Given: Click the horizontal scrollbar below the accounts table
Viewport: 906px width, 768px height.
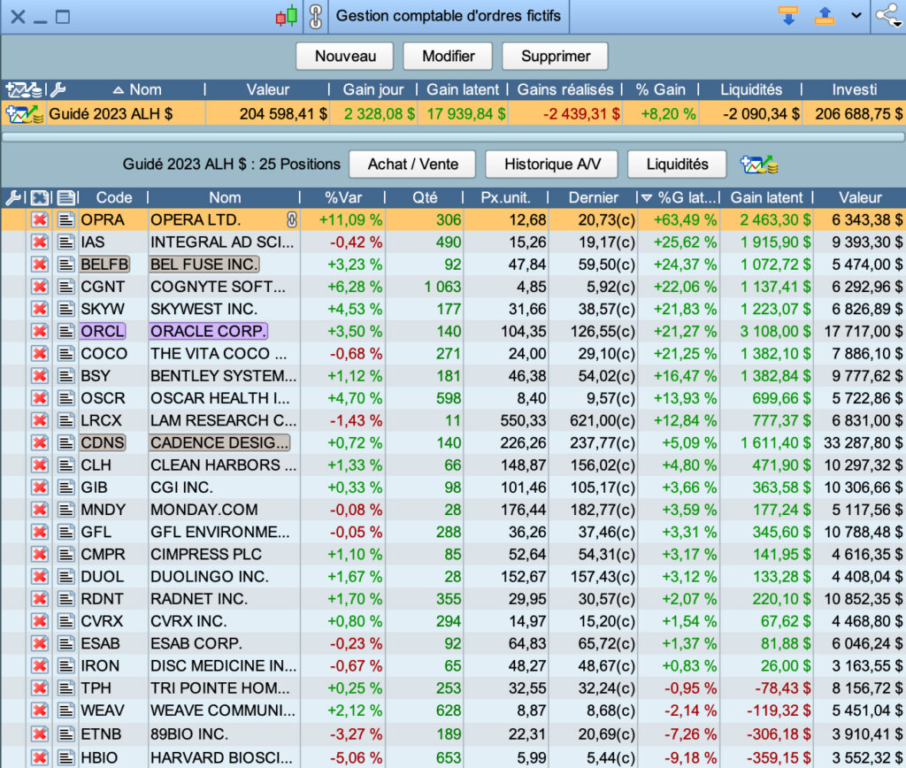Looking at the screenshot, I should [x=453, y=137].
